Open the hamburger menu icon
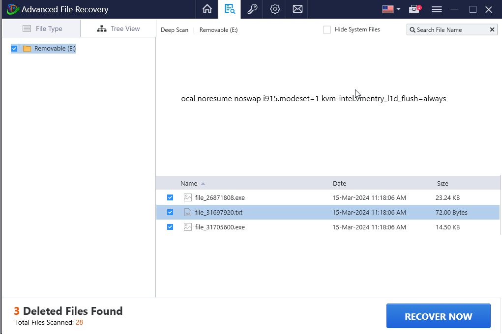Viewport: 502px width, 334px height. 437,9
